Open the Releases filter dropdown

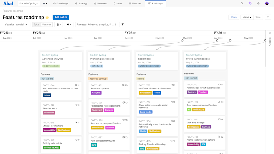click(96, 24)
